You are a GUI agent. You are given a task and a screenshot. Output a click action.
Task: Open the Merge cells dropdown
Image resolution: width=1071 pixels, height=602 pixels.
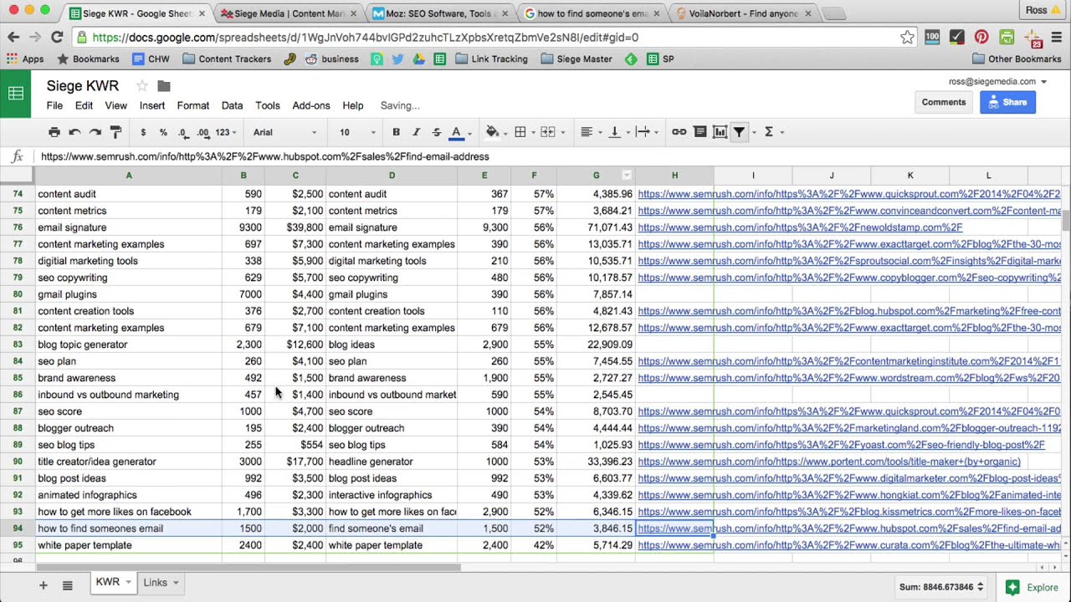click(551, 132)
